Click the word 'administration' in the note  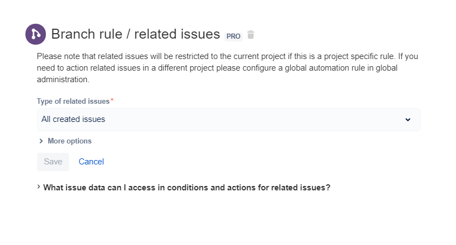point(62,79)
